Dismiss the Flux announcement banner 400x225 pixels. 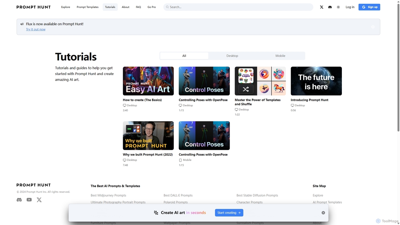(373, 27)
